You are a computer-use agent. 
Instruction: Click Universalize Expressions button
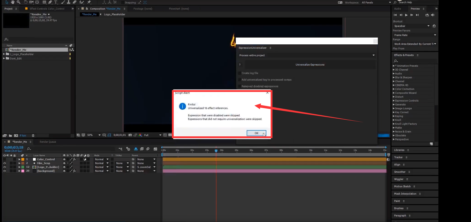coord(310,65)
